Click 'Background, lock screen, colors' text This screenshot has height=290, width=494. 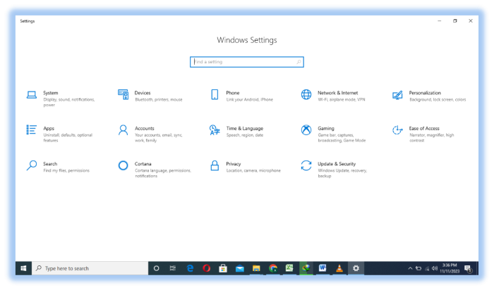pyautogui.click(x=438, y=99)
